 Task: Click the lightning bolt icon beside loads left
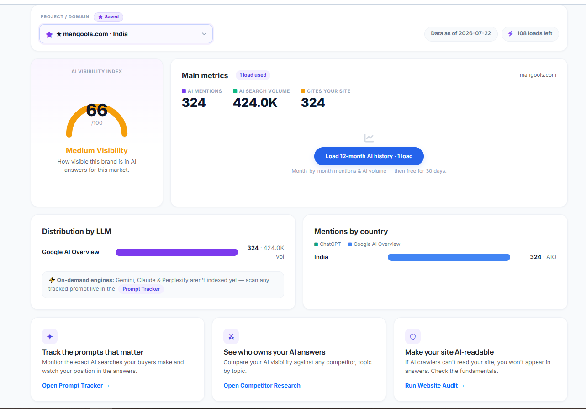pyautogui.click(x=511, y=34)
